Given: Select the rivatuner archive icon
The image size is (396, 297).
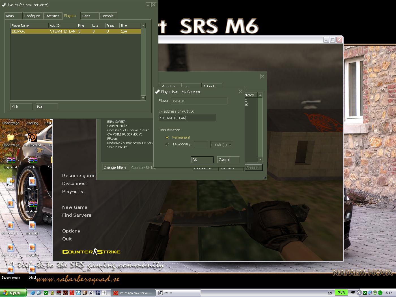Looking at the screenshot, I should (x=32, y=204).
